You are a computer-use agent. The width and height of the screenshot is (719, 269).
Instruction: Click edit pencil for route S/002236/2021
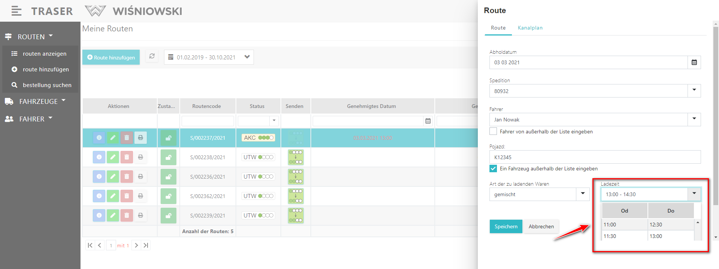click(x=113, y=177)
